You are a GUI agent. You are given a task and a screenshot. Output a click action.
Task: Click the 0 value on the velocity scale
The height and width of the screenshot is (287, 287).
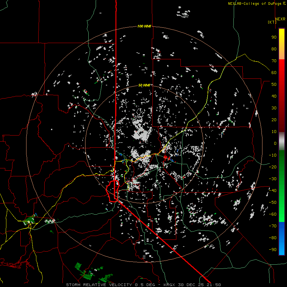(x=275, y=143)
